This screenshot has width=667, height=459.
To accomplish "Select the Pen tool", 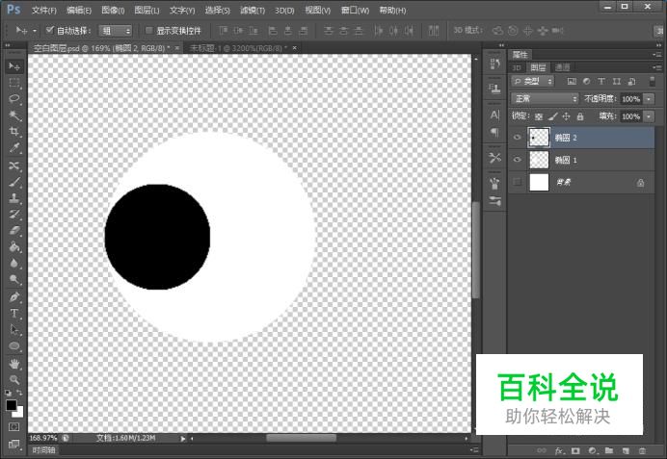I will 14,296.
